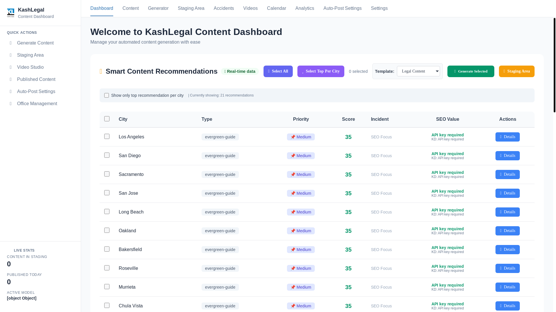Check the Bakersfield row checkbox
The image size is (556, 312).
pyautogui.click(x=107, y=249)
